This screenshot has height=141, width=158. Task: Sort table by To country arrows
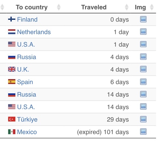coord(59,7)
